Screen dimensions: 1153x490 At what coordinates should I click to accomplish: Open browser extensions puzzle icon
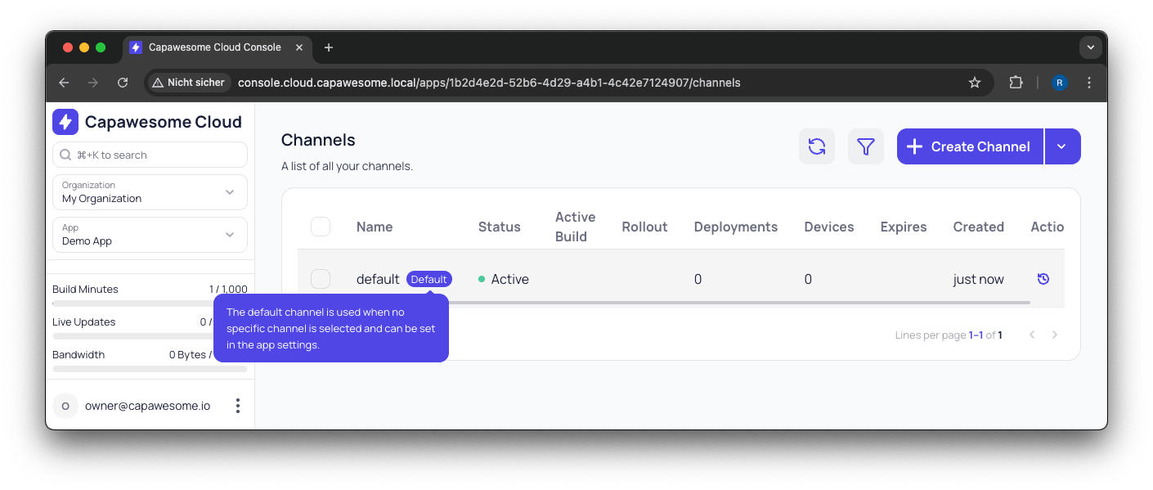pyautogui.click(x=1016, y=83)
